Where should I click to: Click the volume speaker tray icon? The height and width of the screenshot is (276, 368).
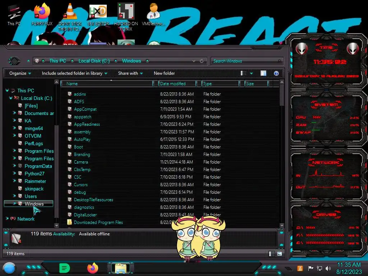328,268
